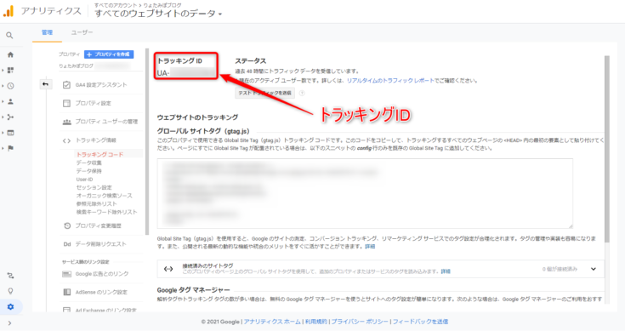Open プロパティ ユーザーの管理

106,122
